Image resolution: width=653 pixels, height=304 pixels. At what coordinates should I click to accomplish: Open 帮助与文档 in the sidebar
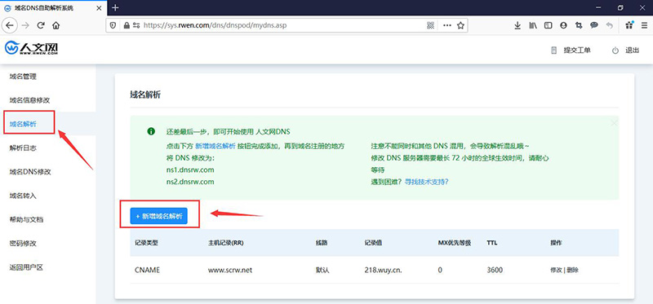point(26,219)
